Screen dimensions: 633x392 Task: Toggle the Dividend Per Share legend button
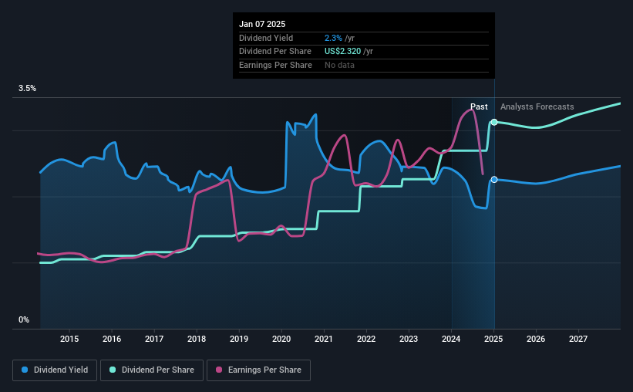click(152, 370)
